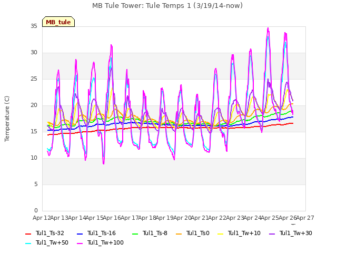
Task: Click the magenta peak above 30 near Apr 16
Action: (111, 45)
